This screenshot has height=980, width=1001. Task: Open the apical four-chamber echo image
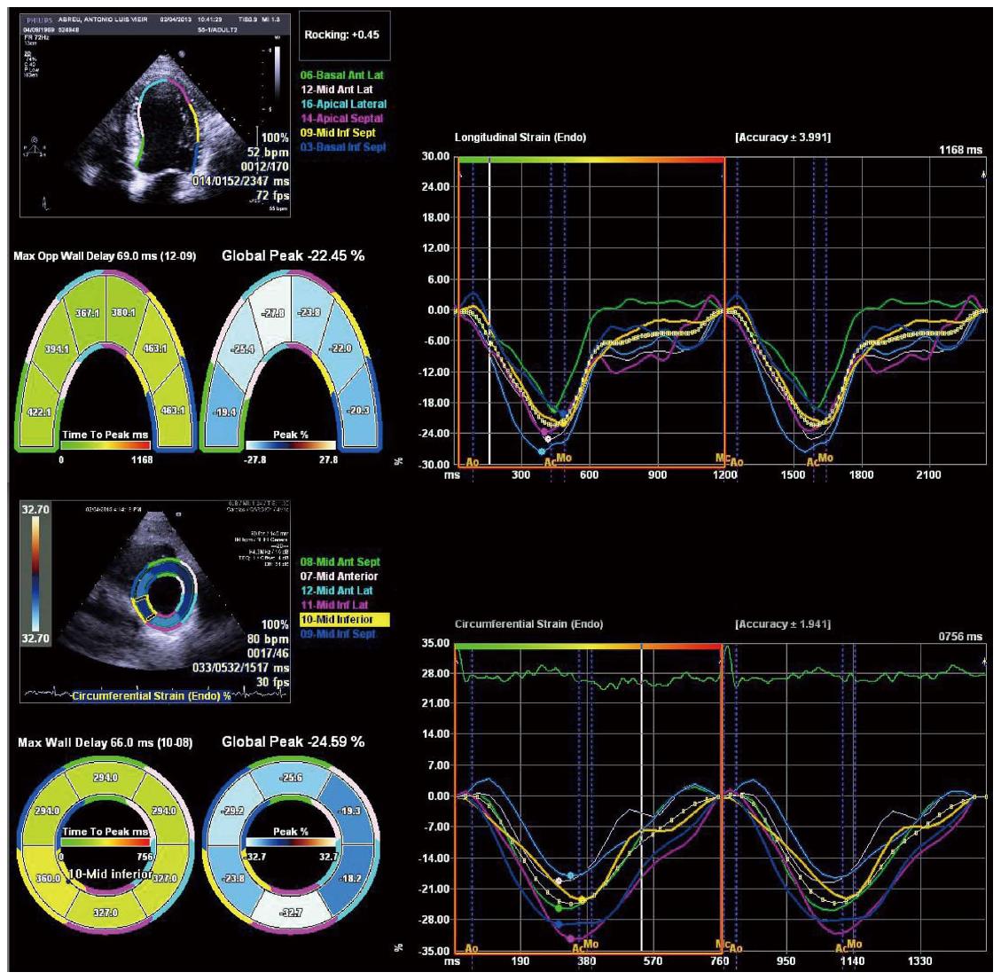coord(155,114)
